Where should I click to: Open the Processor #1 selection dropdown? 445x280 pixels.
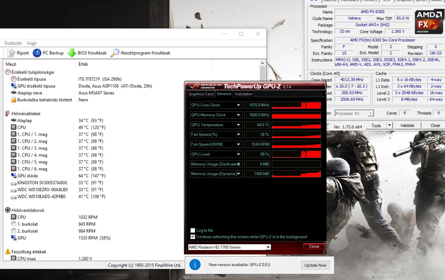[x=354, y=113]
